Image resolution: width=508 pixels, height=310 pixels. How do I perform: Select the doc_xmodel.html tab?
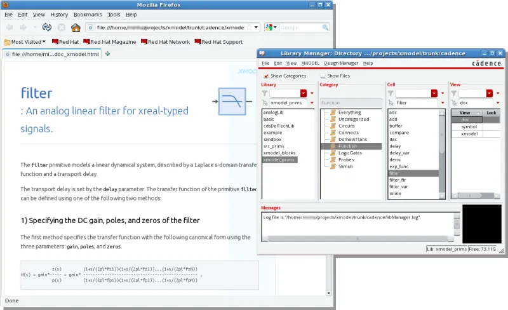coord(52,54)
